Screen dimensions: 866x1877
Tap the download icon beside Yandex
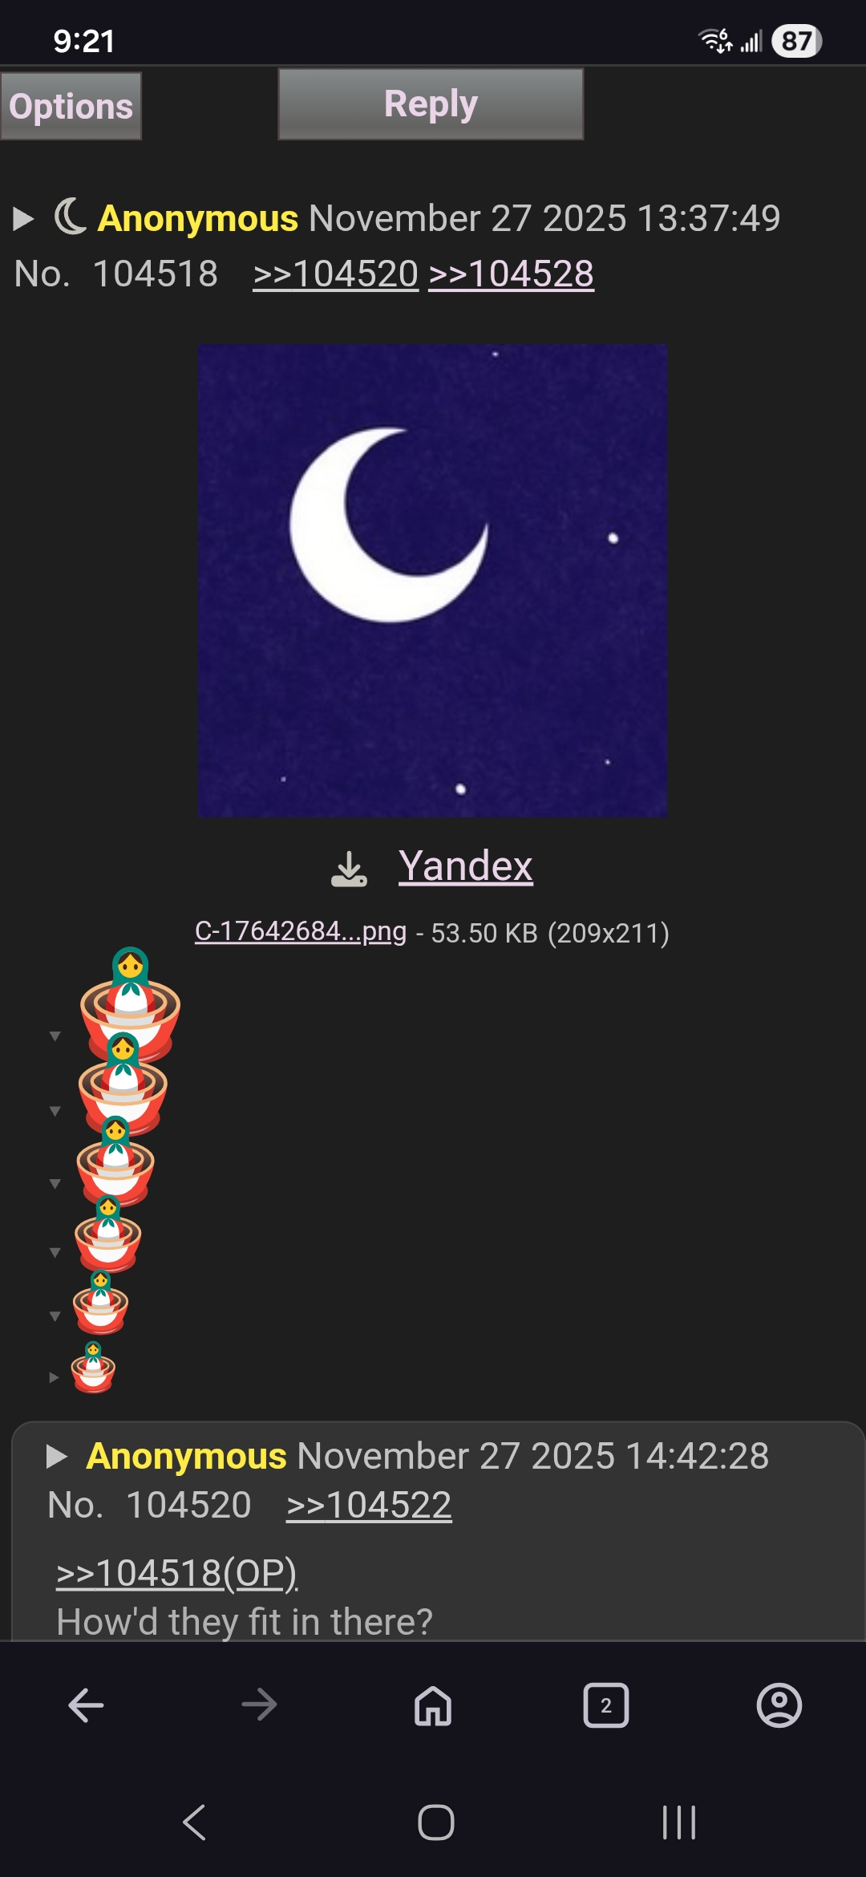point(349,869)
